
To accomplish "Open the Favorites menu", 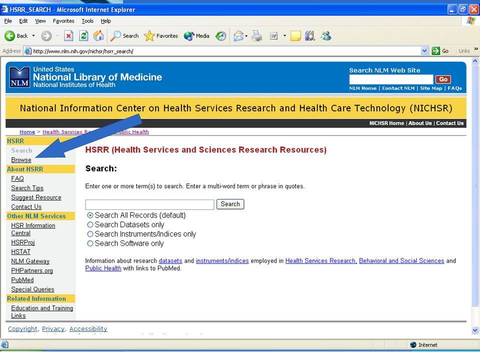I will pos(63,21).
